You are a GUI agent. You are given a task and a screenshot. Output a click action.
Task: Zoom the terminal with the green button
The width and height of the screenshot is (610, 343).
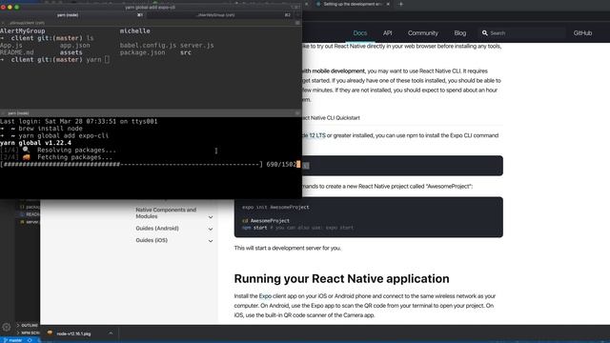click(16, 7)
